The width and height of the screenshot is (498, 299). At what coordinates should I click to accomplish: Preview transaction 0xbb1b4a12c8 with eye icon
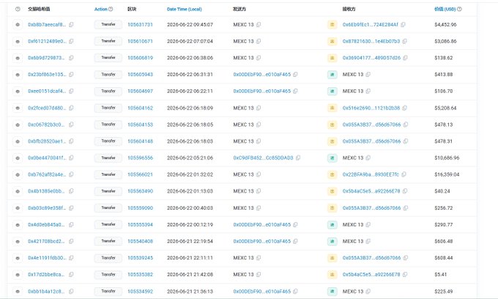[x=18, y=291]
